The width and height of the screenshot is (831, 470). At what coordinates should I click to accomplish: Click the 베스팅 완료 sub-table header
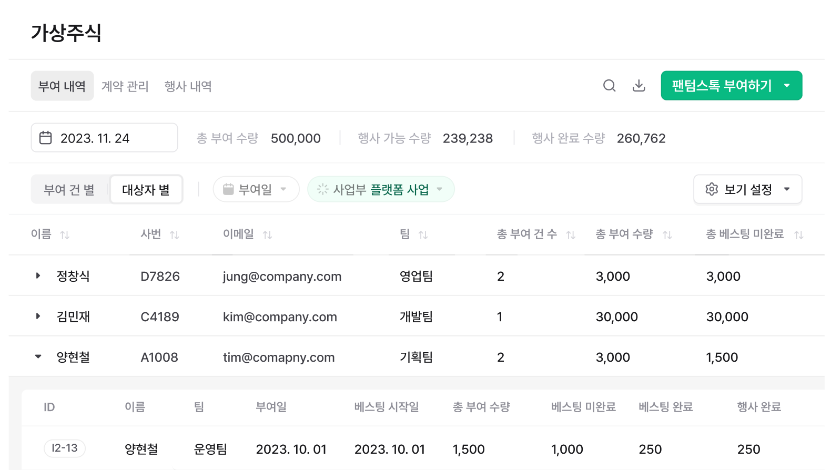point(666,407)
